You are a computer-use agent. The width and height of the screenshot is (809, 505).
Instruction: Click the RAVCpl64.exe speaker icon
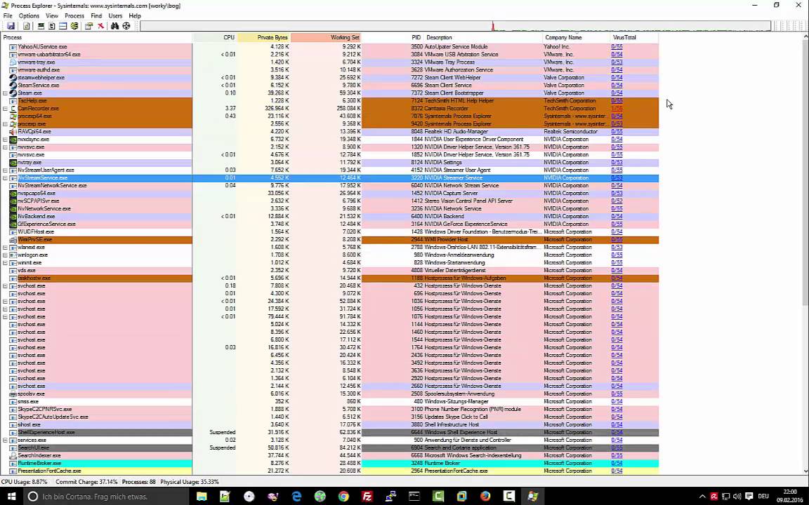pos(13,132)
